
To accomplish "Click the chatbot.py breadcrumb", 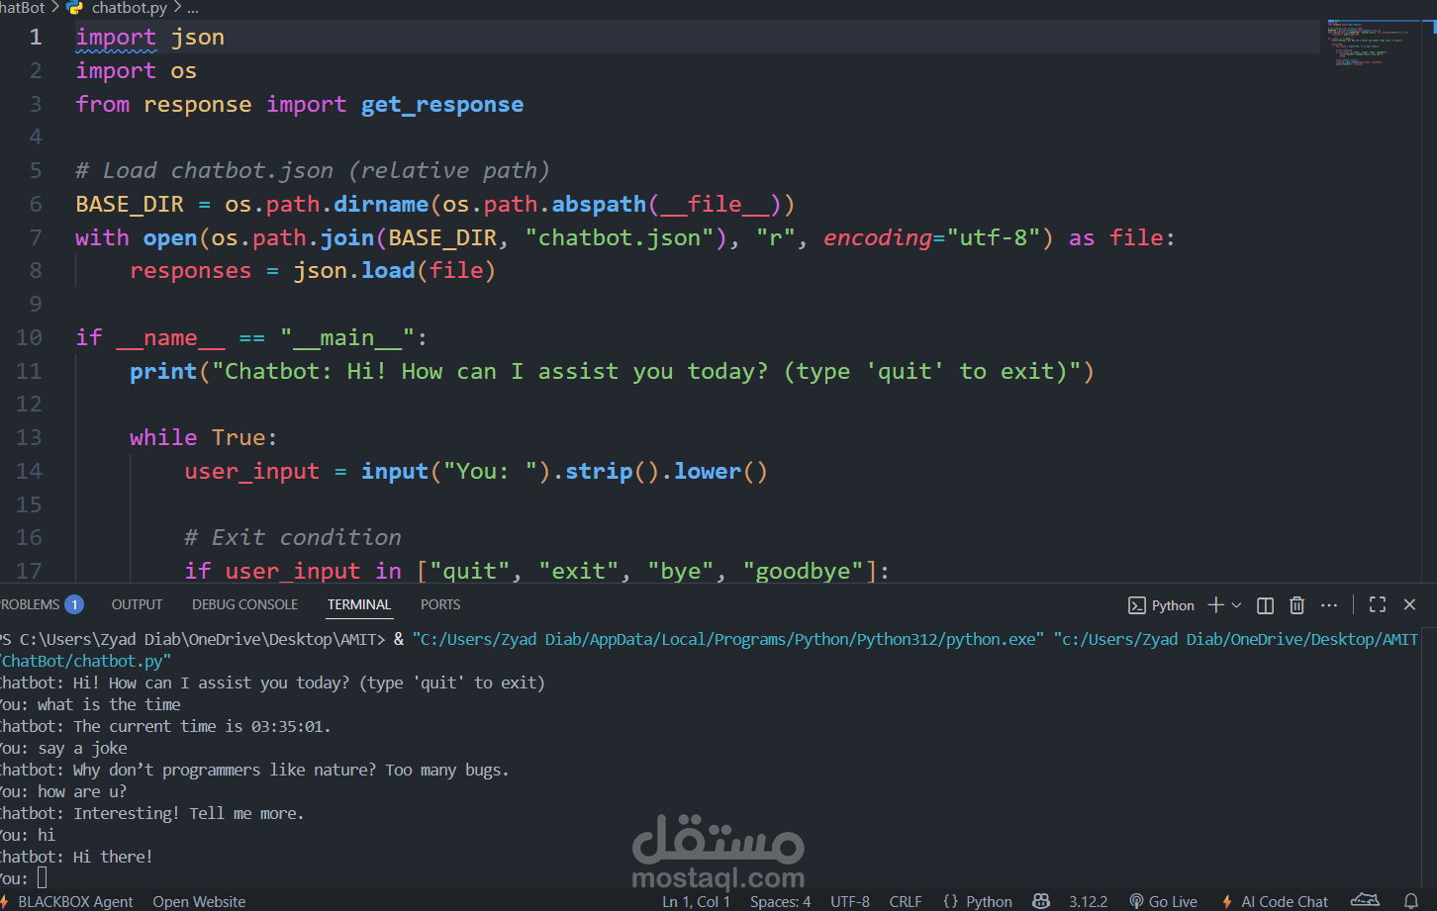I will tap(129, 8).
